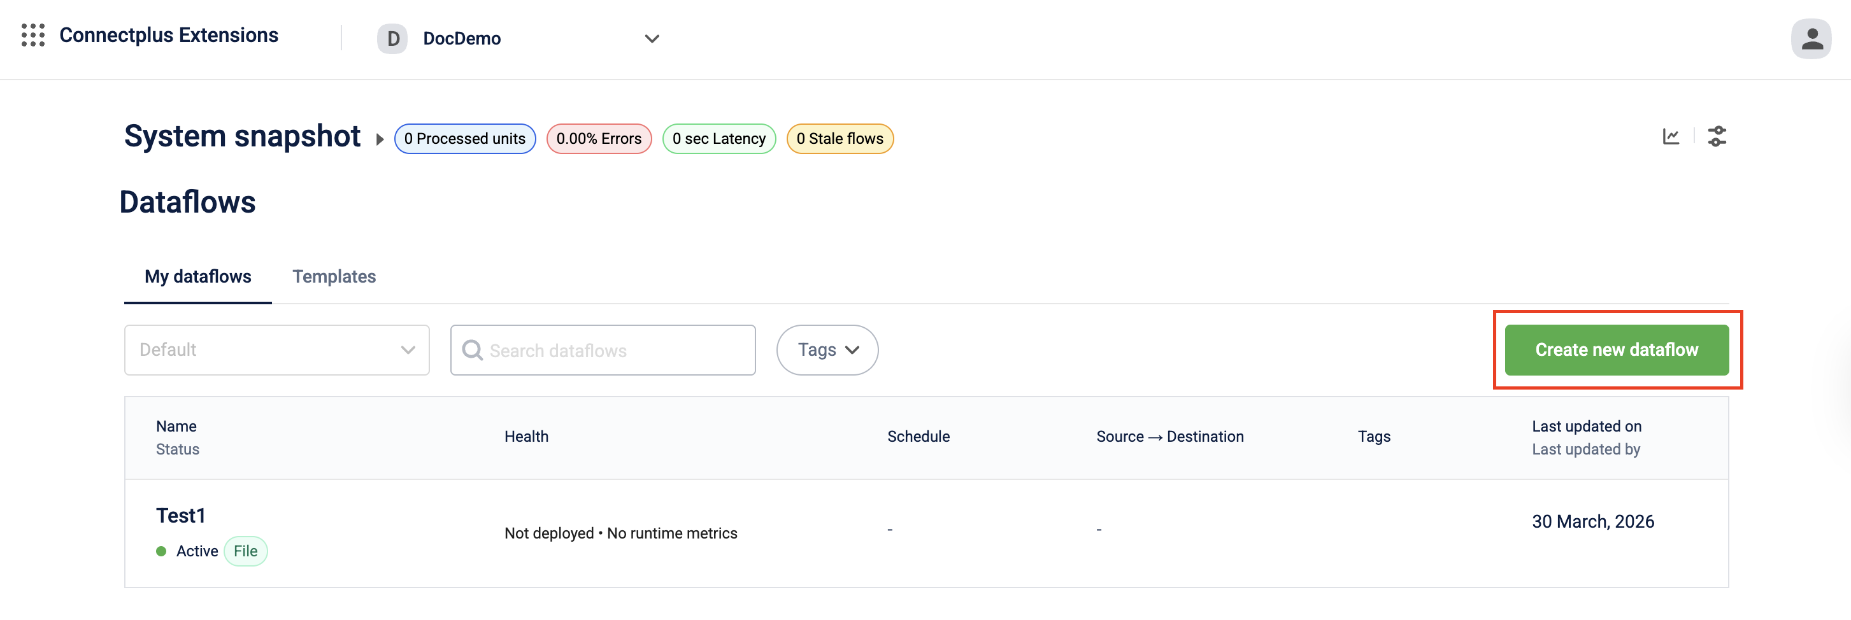Open the Default workspace dropdown
Image resolution: width=1851 pixels, height=620 pixels.
[276, 350]
